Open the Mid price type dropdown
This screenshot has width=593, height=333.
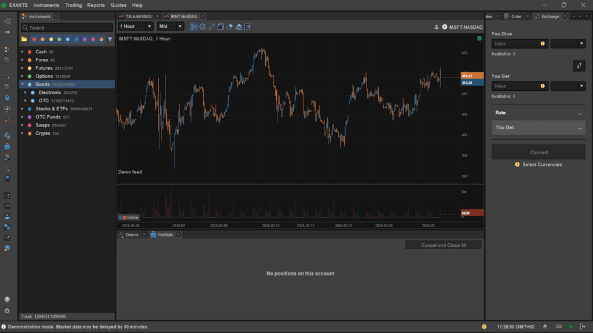[x=171, y=27]
